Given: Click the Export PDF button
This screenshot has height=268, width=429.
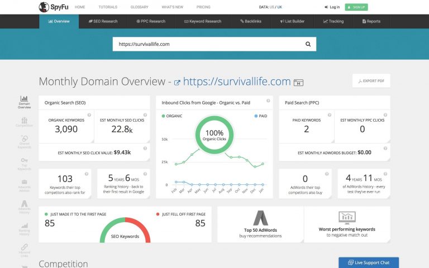Looking at the screenshot, I should click(371, 81).
